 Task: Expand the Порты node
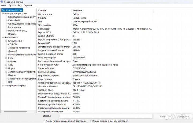[6, 68]
